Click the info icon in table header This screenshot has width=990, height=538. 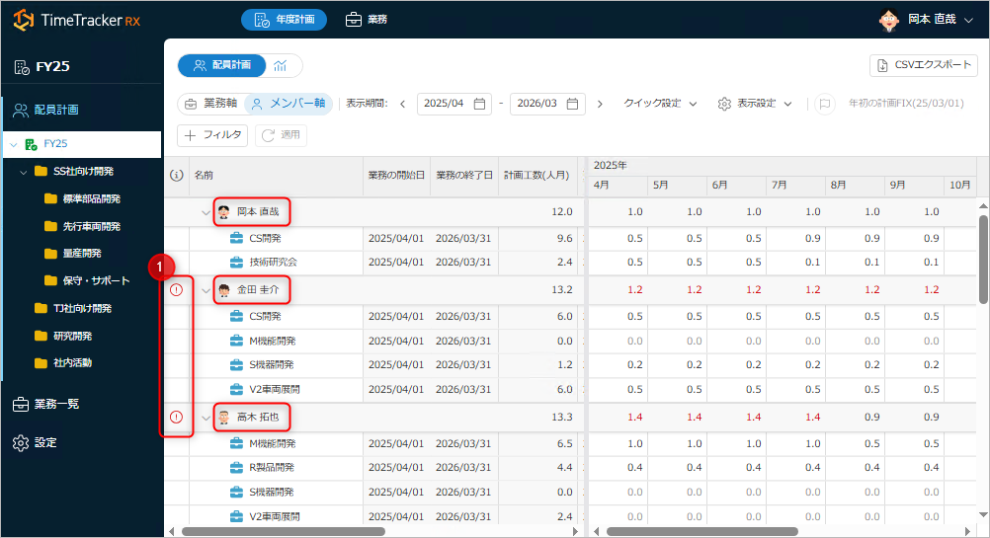point(177,175)
